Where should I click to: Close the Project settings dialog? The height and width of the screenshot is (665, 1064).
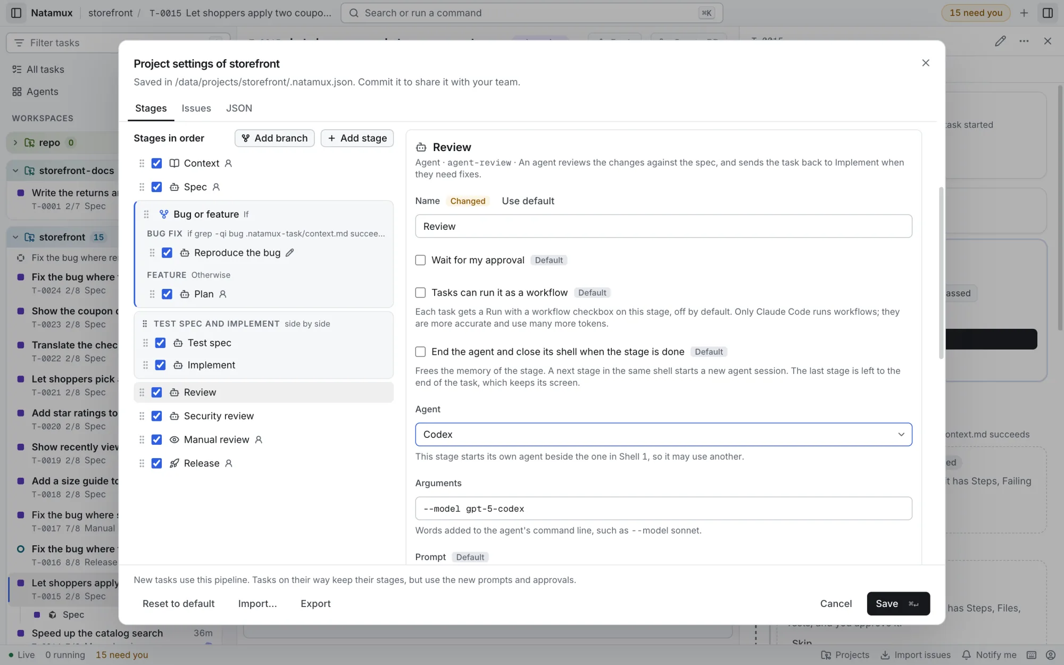[x=926, y=63]
